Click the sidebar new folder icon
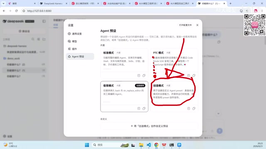Image resolution: width=266 pixels, height=149 pixels. tap(44, 39)
